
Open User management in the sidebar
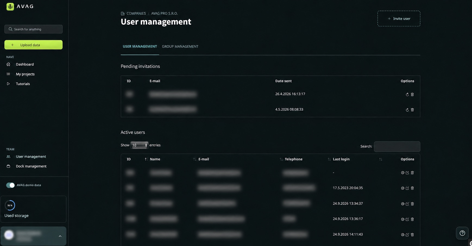31,157
